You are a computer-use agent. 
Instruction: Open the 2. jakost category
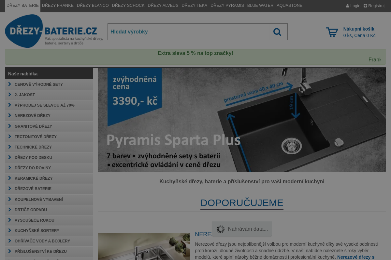(x=49, y=95)
